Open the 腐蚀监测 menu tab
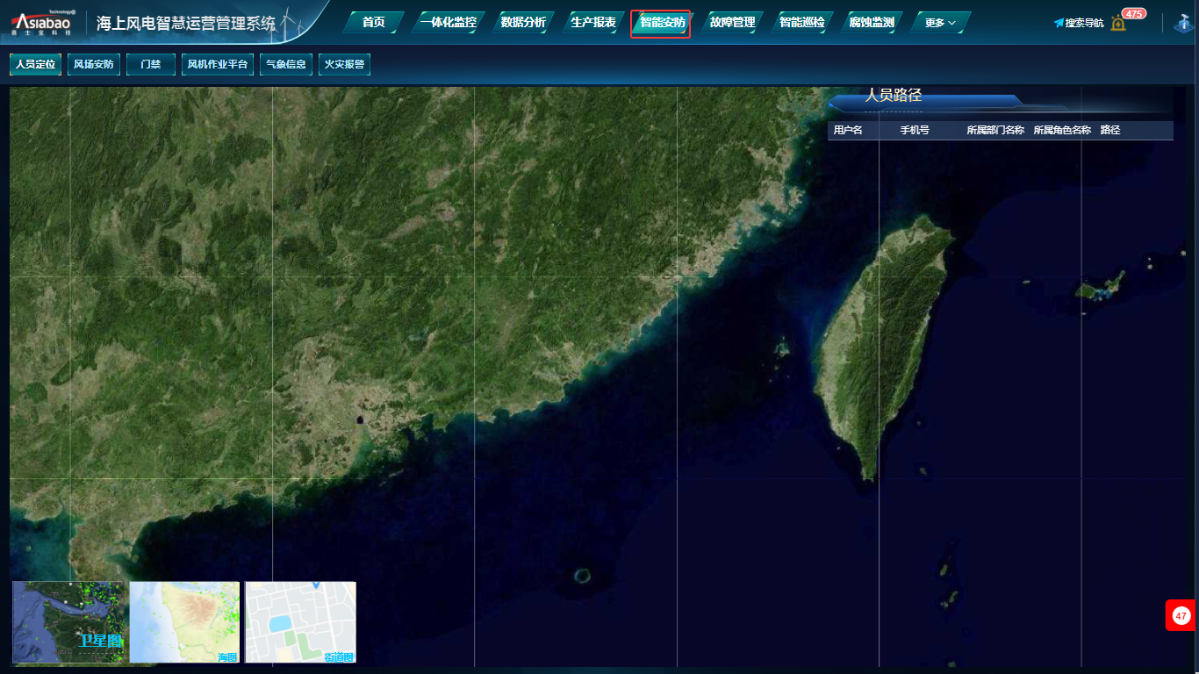 pyautogui.click(x=872, y=23)
